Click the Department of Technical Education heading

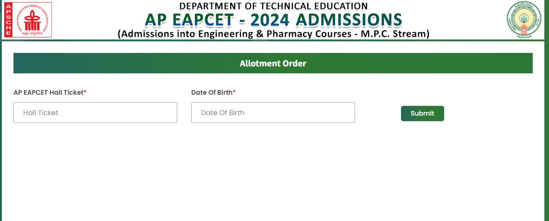(x=273, y=6)
